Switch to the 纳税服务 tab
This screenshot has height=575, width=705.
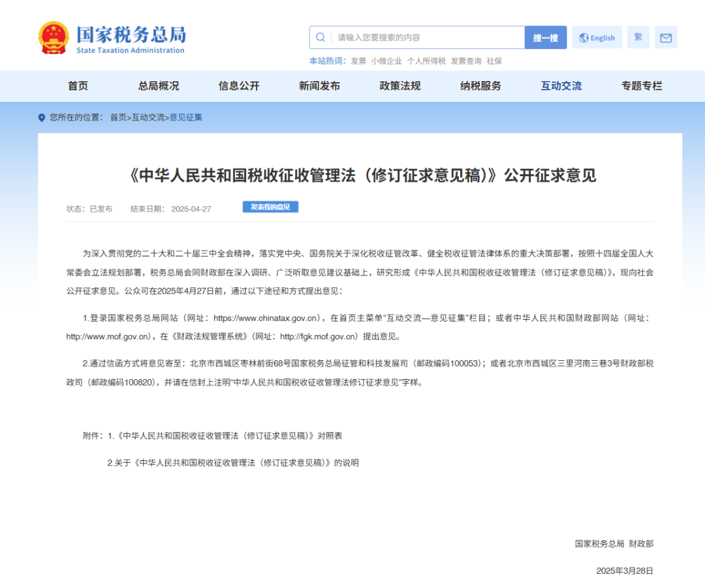[x=480, y=85]
